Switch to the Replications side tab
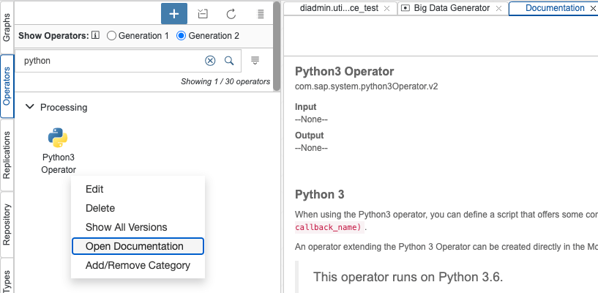This screenshot has width=598, height=293. pos(7,155)
